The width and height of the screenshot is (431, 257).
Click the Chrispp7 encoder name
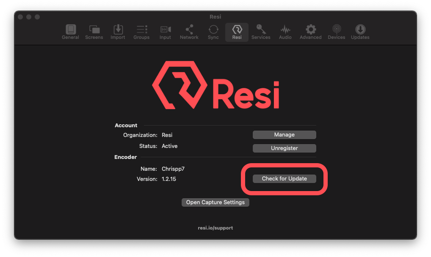173,168
